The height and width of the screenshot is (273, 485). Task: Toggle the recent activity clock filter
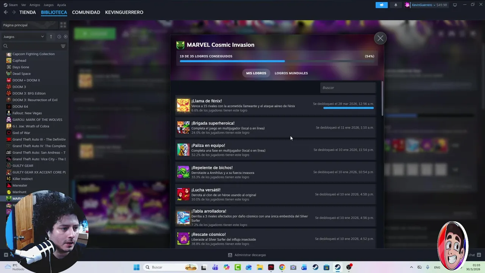click(59, 37)
